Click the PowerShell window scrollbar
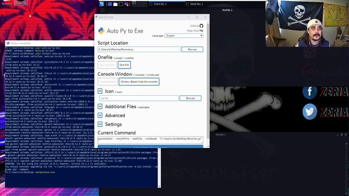The image size is (349, 196). pyautogui.click(x=159, y=168)
